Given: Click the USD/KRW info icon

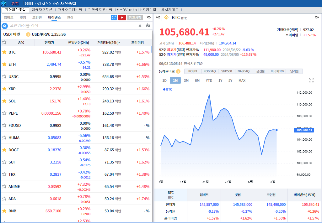Looking at the screenshot, I should point(28,34).
